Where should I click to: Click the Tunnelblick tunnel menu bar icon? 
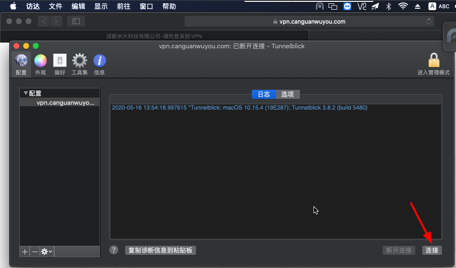tap(320, 6)
